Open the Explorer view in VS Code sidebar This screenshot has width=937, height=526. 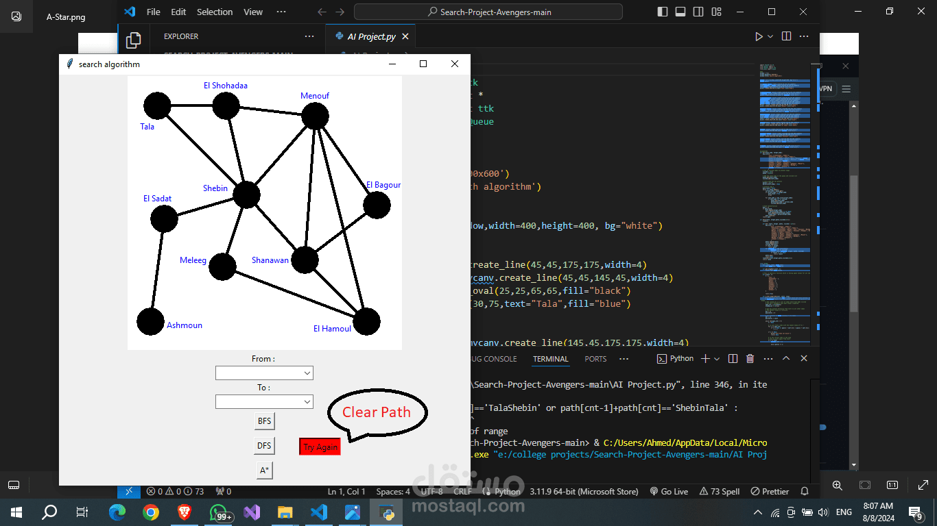coord(134,40)
